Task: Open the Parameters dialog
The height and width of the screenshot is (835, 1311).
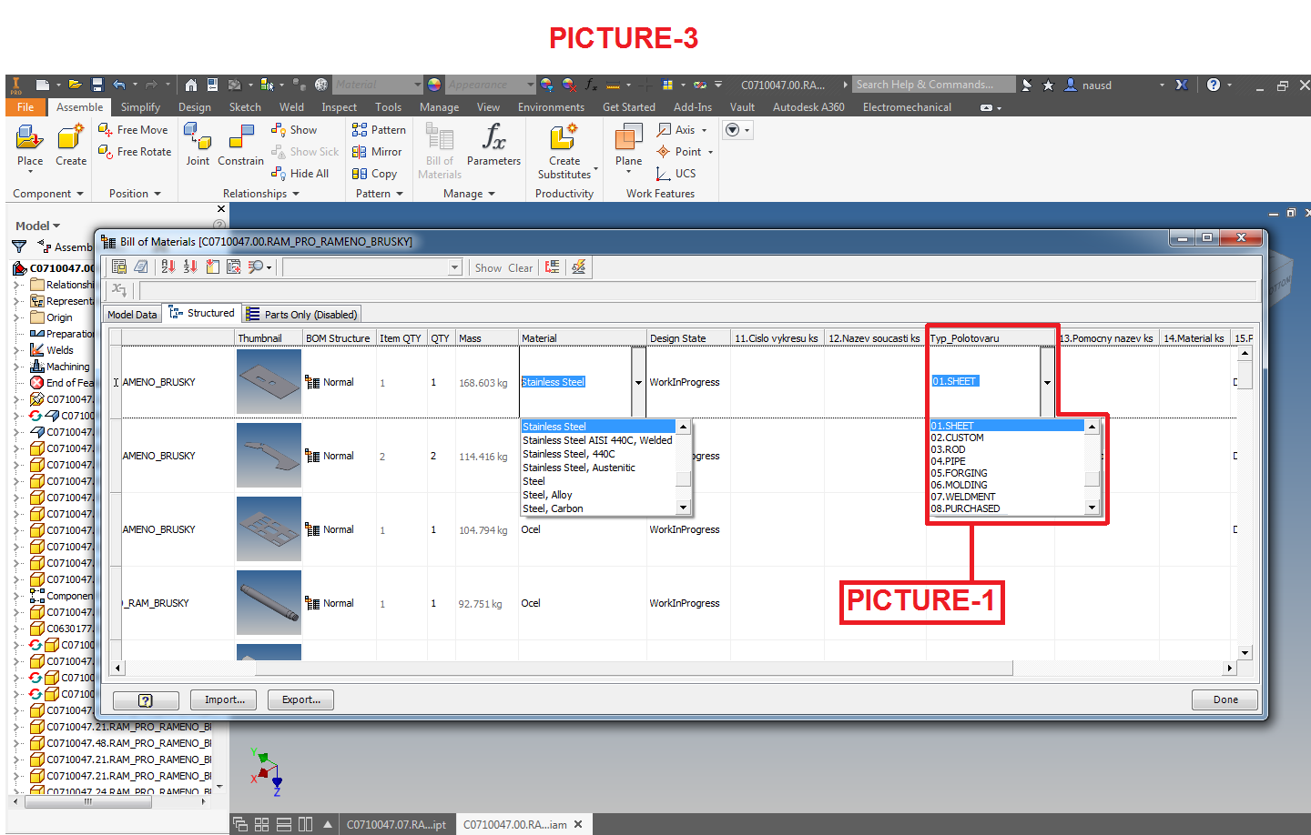Action: pos(493,146)
